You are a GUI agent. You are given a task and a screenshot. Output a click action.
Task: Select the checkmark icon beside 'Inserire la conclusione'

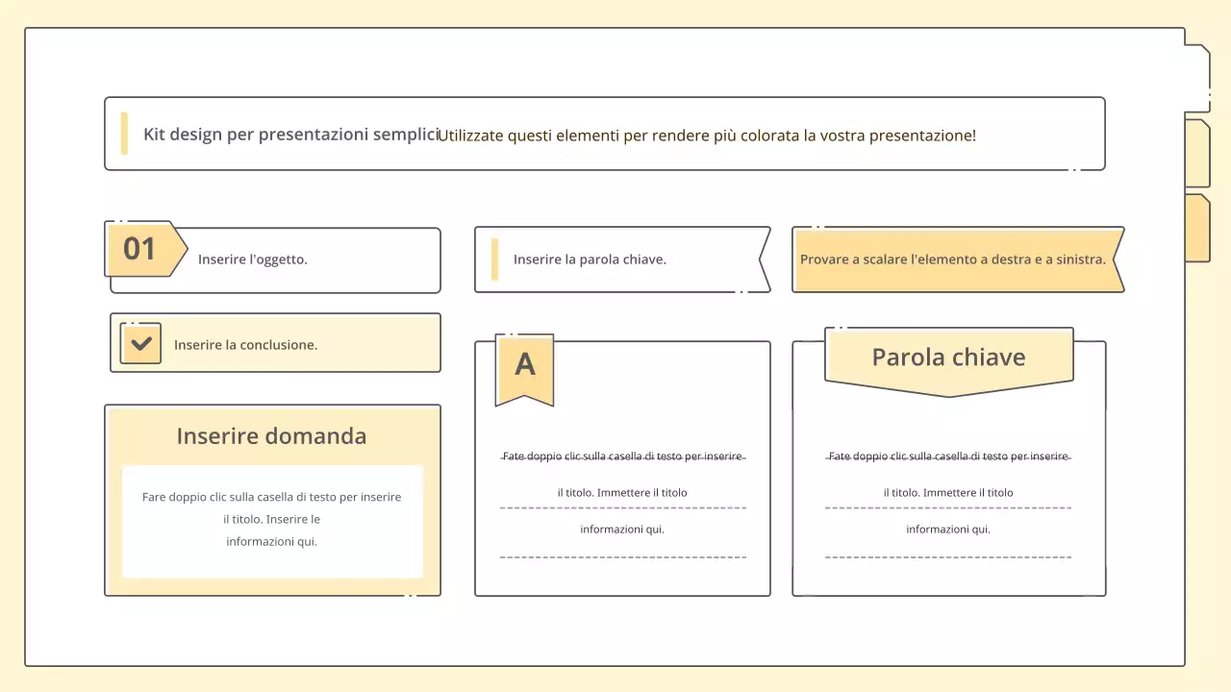pos(140,342)
